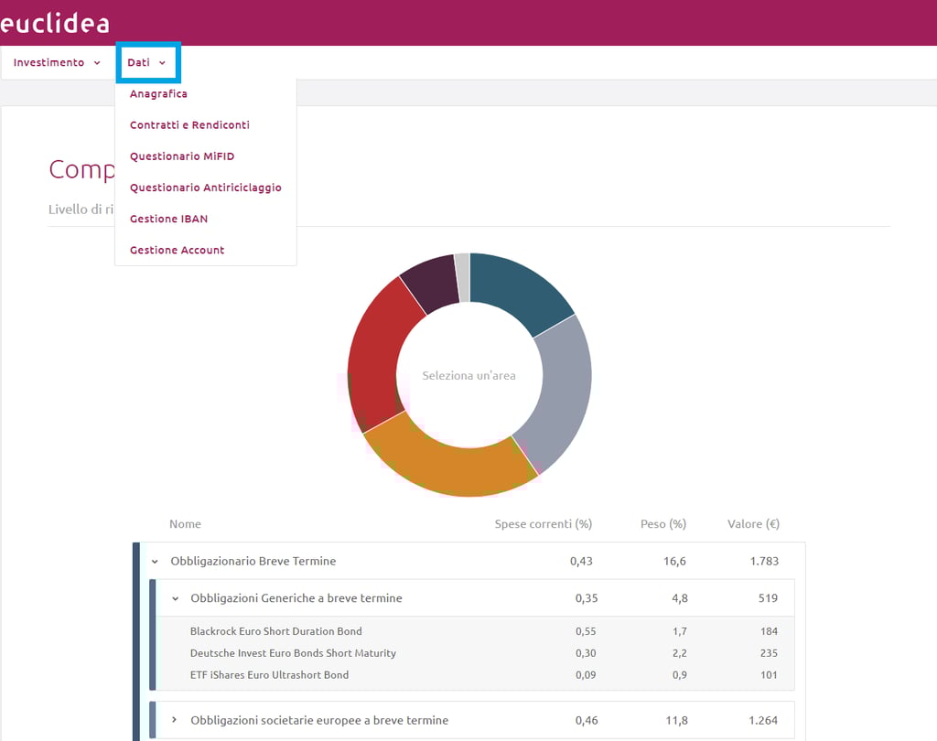Open Contratti e Rendiconti
937x741 pixels.
(x=189, y=125)
